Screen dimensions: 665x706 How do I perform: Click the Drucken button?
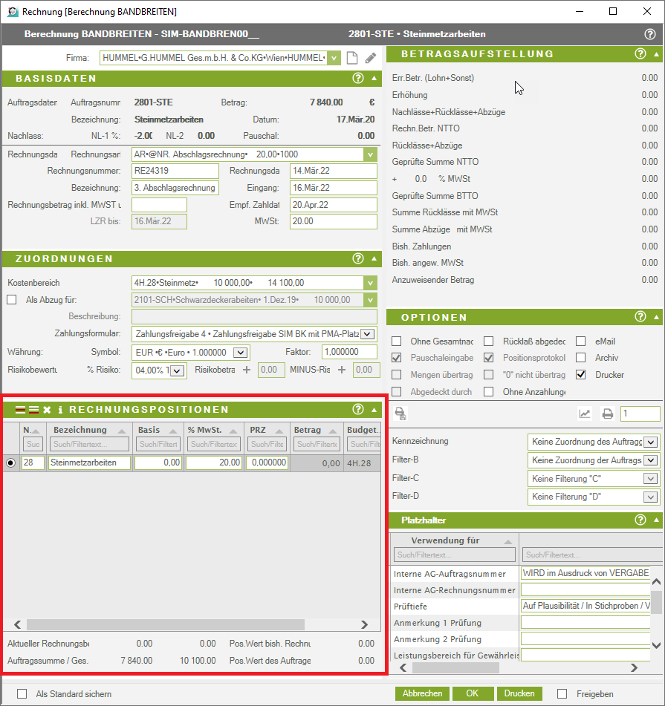click(519, 693)
